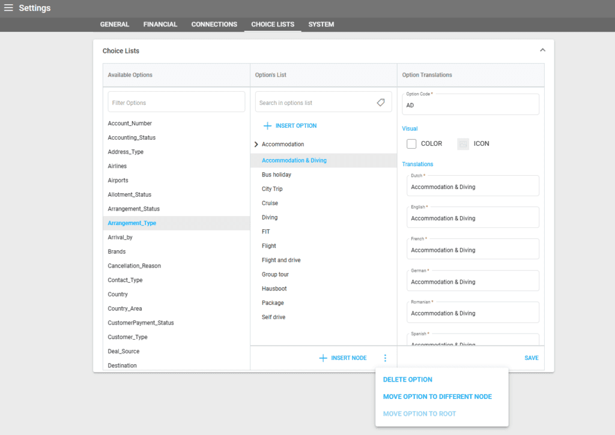The height and width of the screenshot is (435, 615).
Task: Enable the COLOR checkbox
Action: [411, 144]
